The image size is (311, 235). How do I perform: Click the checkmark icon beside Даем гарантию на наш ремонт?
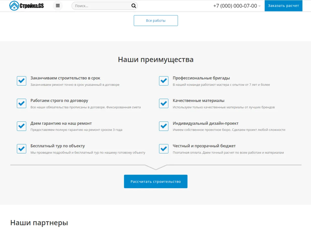point(22,126)
